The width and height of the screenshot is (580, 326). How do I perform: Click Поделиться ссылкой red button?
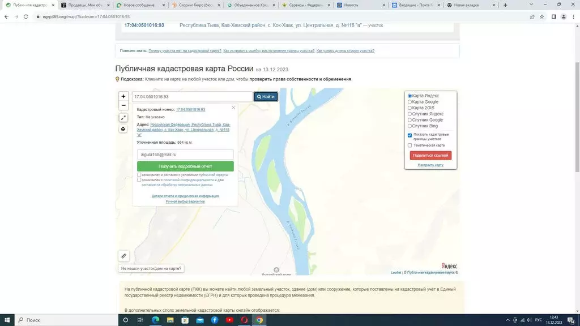[x=430, y=155]
